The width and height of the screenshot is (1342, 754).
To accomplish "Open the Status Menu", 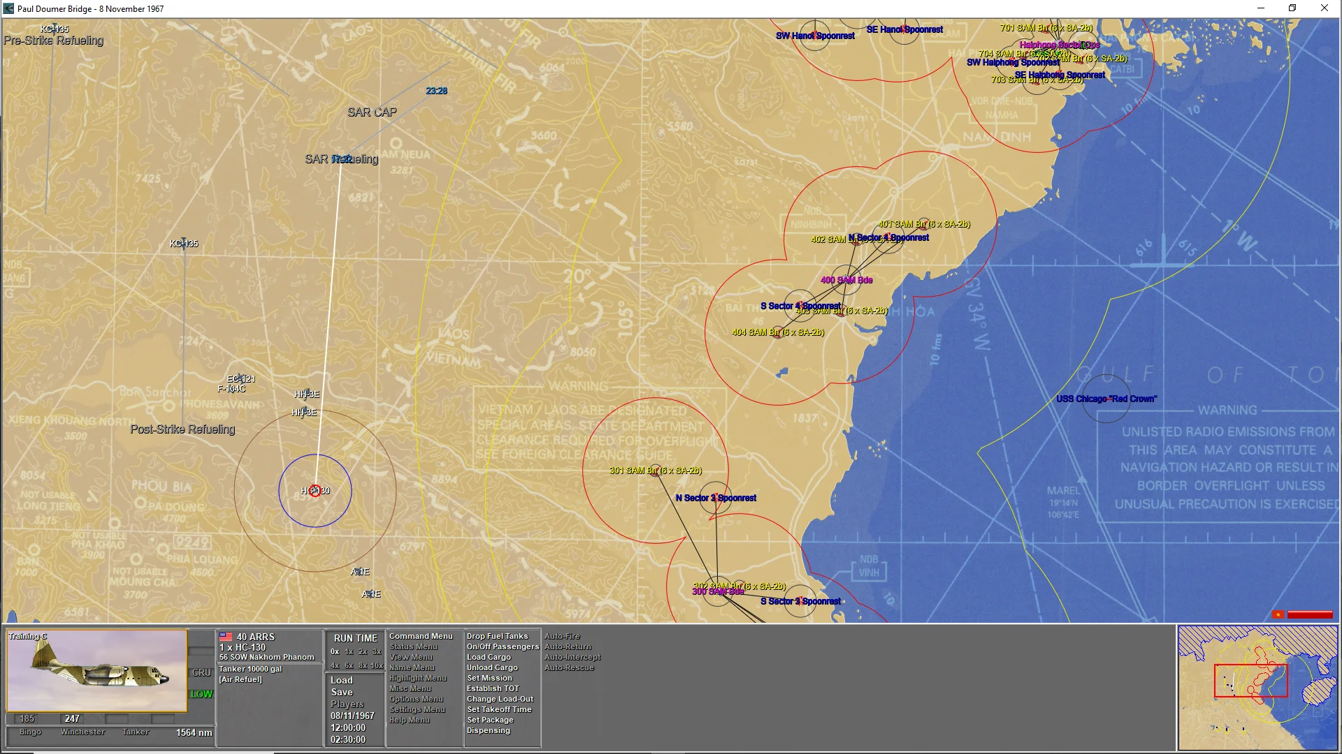I will pos(413,646).
